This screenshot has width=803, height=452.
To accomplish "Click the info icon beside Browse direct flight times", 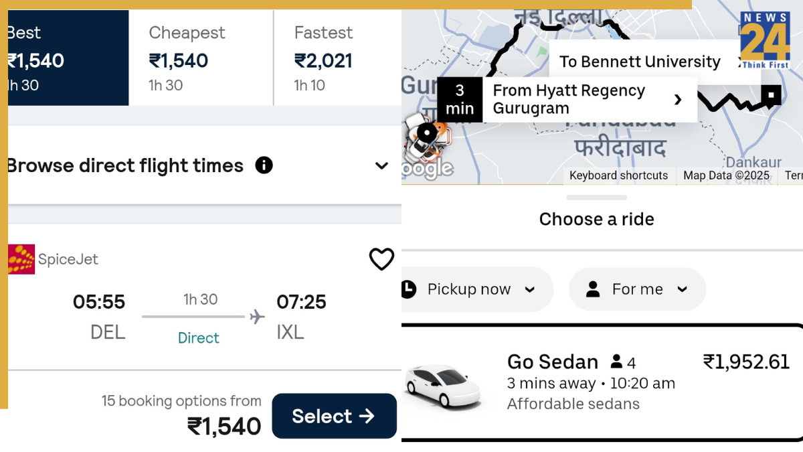I will click(x=264, y=165).
